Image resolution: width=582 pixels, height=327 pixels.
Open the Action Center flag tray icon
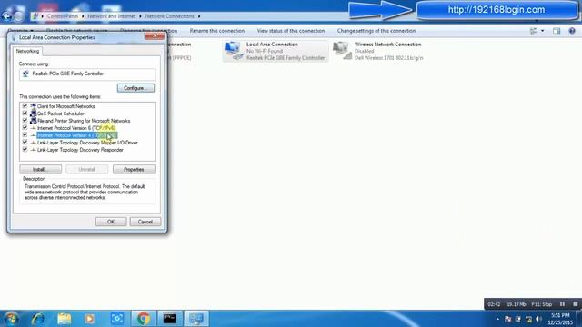[x=508, y=319]
